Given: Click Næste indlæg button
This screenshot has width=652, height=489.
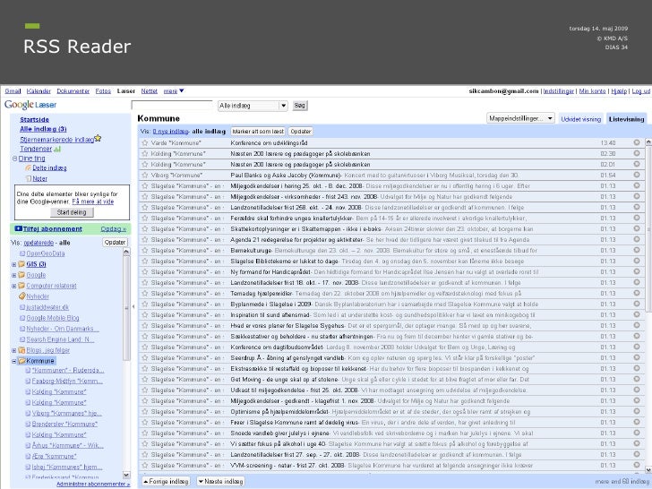Looking at the screenshot, I should (x=220, y=482).
